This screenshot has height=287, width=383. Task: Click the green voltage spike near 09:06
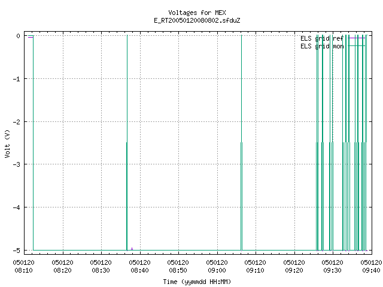[x=241, y=143]
